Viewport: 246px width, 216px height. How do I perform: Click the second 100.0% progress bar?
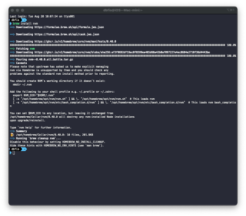[123, 56]
